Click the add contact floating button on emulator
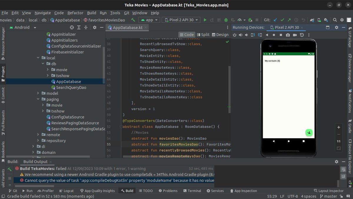 click(x=309, y=133)
